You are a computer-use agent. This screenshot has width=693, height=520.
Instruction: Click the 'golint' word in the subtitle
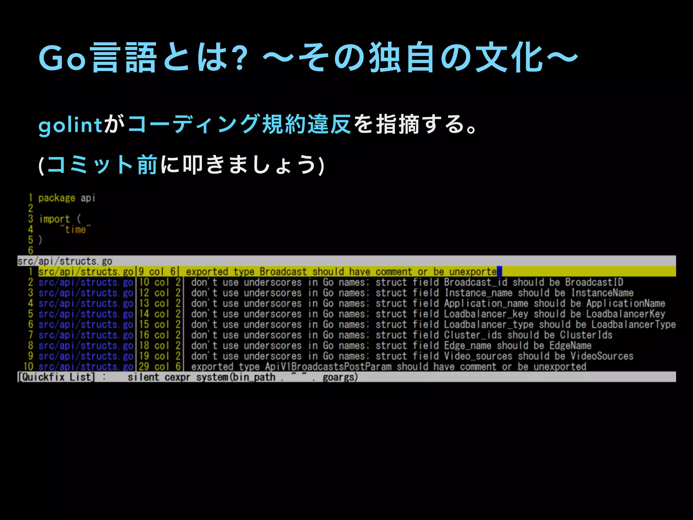(70, 125)
